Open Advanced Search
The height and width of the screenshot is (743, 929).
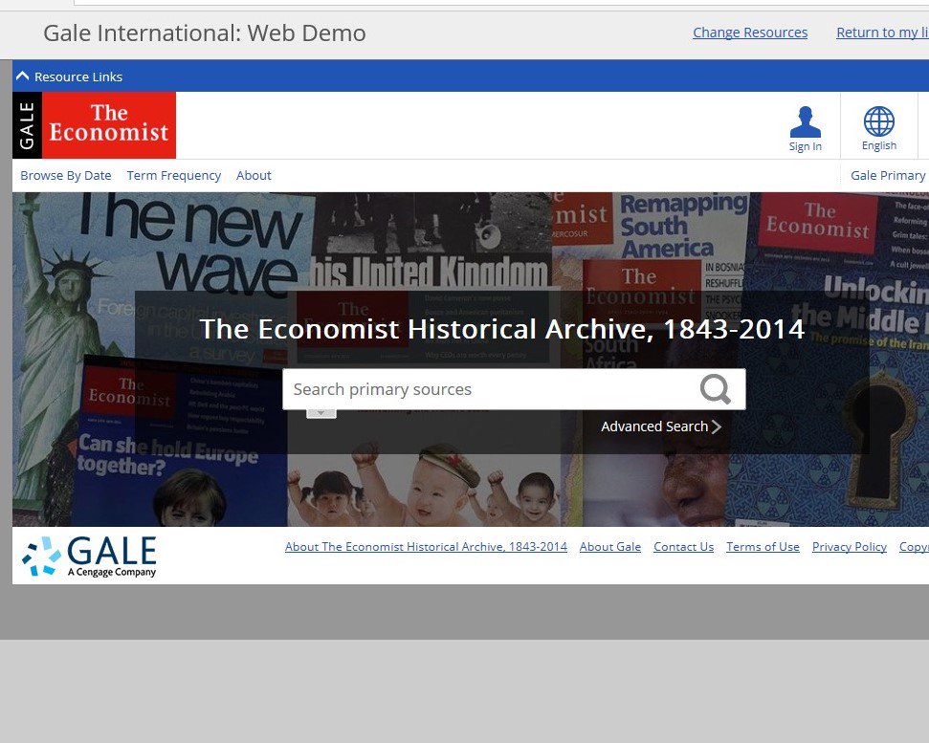[x=661, y=426]
